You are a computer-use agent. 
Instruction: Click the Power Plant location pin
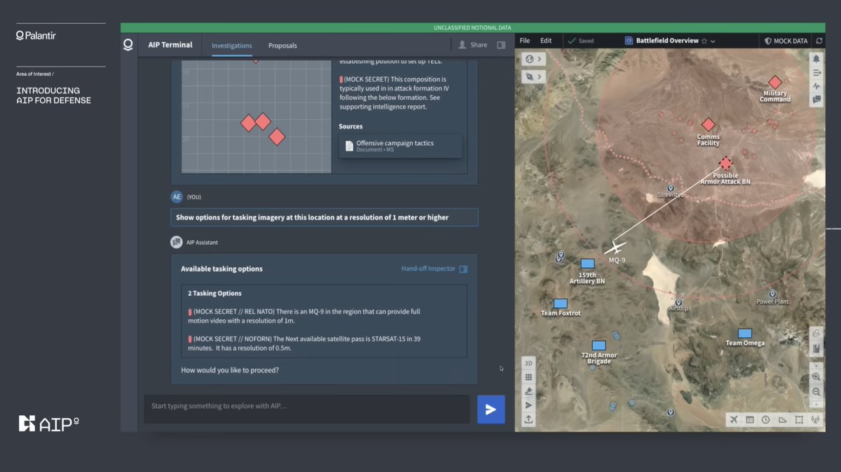(772, 294)
